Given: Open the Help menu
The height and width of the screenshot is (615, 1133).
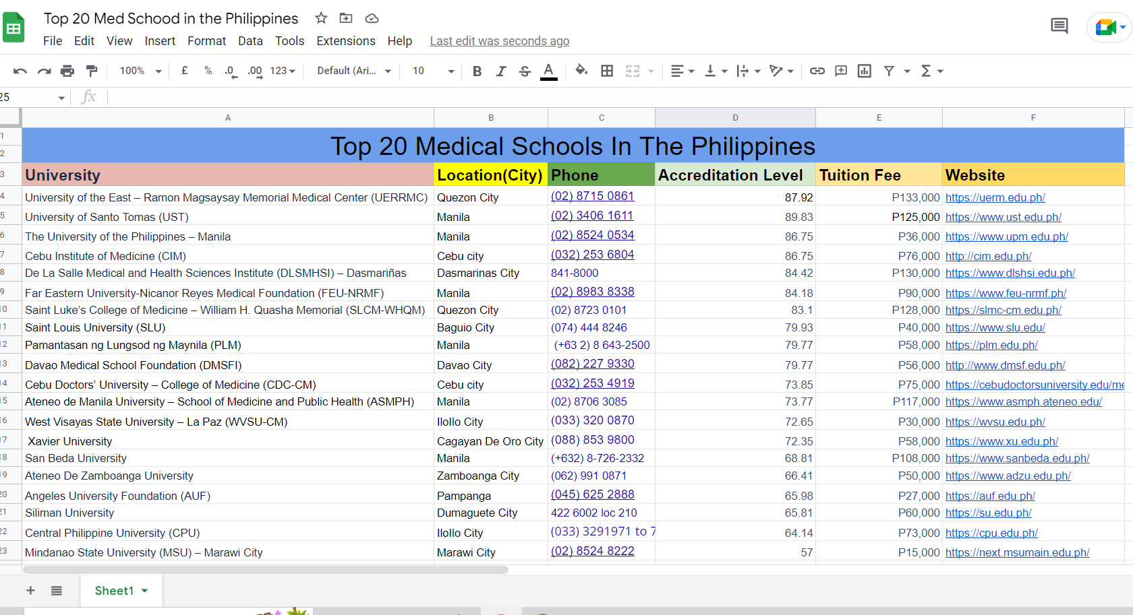Looking at the screenshot, I should pyautogui.click(x=400, y=41).
